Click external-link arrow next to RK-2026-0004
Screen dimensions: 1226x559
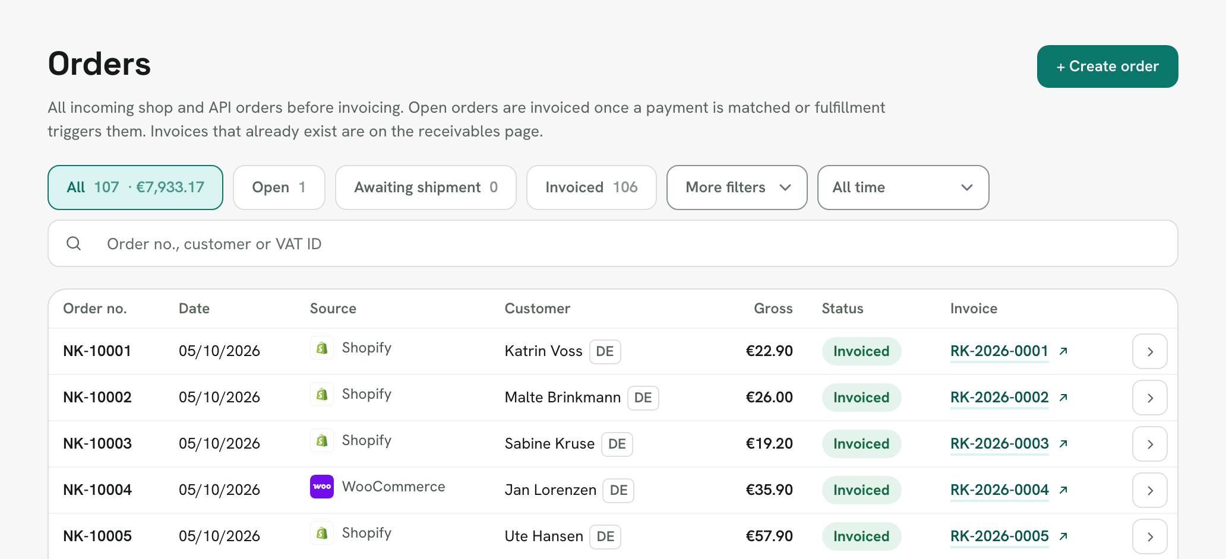(x=1063, y=490)
